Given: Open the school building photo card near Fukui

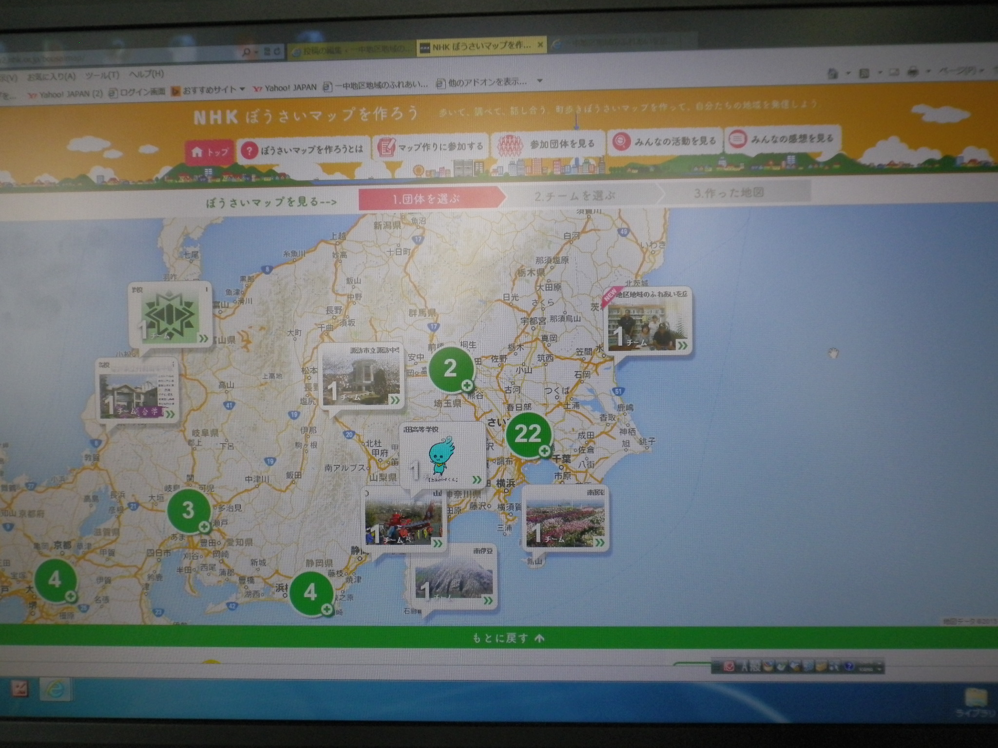Looking at the screenshot, I should 137,391.
